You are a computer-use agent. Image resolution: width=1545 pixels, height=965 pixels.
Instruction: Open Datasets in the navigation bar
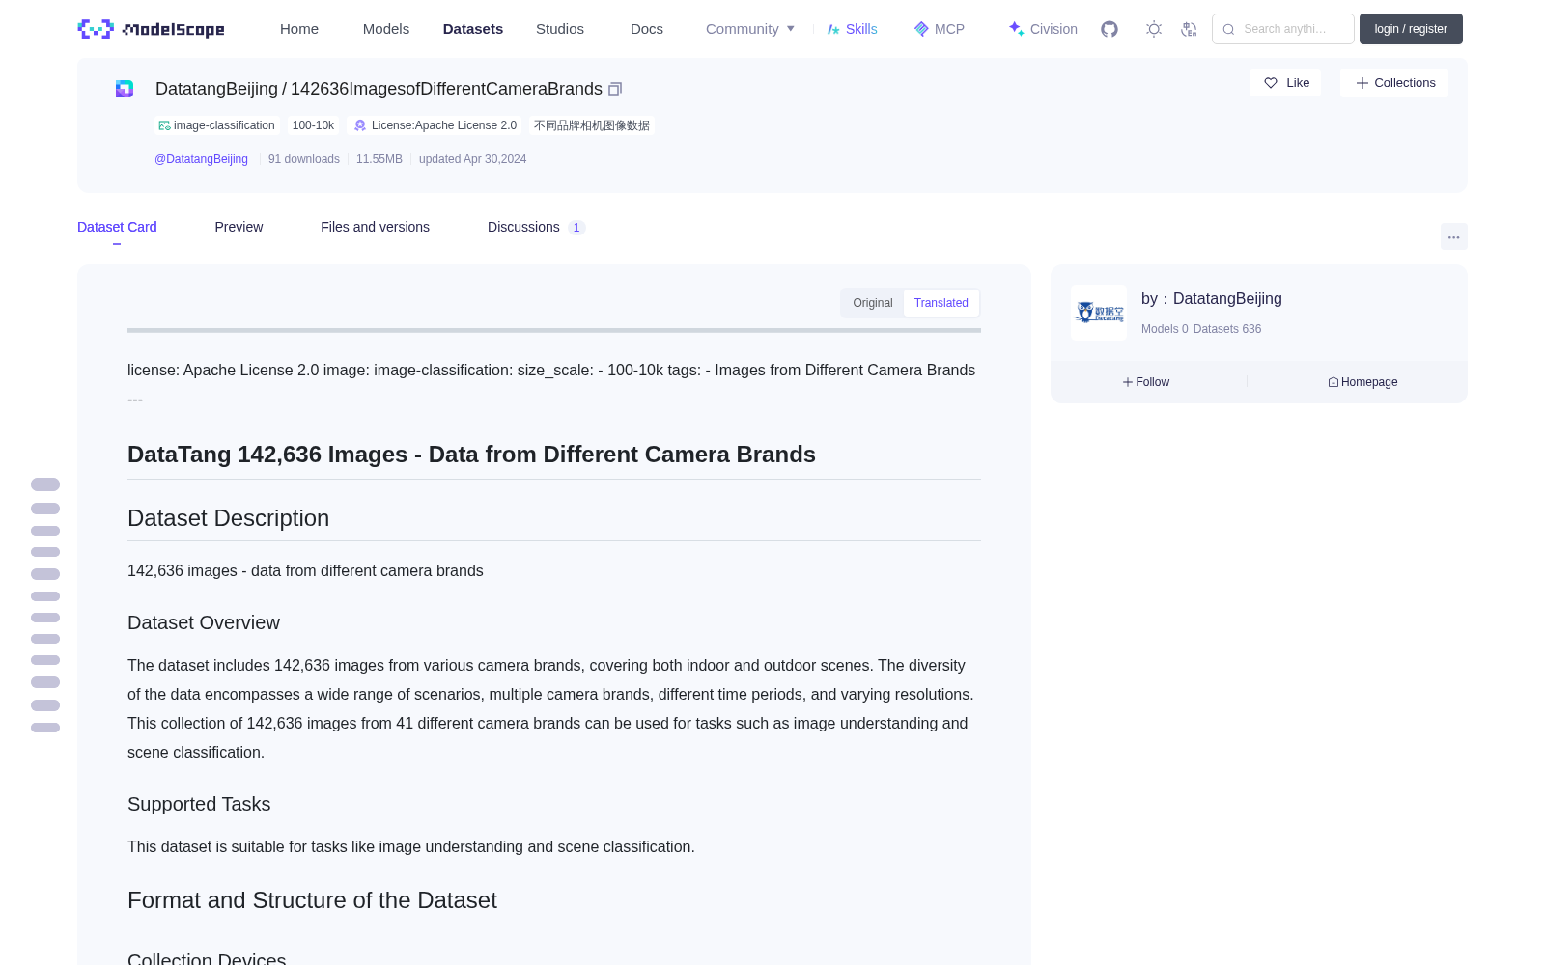473,29
